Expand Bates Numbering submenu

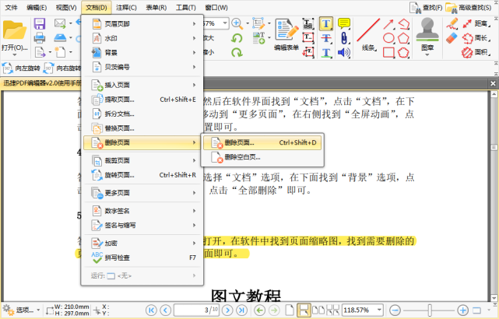click(x=142, y=67)
